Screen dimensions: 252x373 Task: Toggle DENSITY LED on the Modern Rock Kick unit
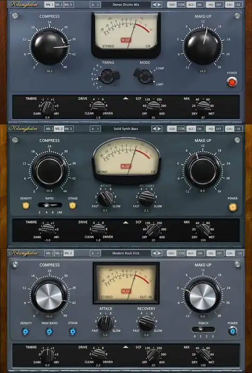[x=26, y=331]
